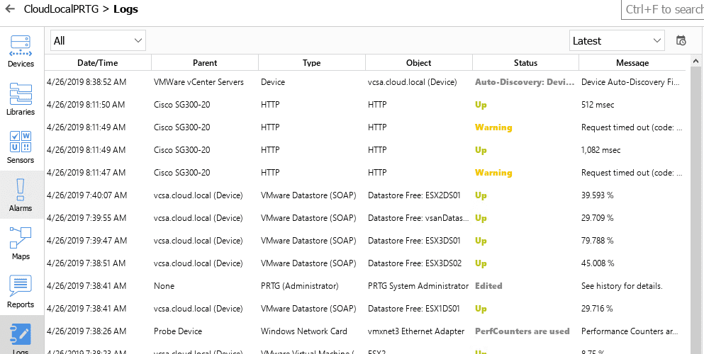
Task: Show the Alarms sidebar icon
Action: (21, 194)
